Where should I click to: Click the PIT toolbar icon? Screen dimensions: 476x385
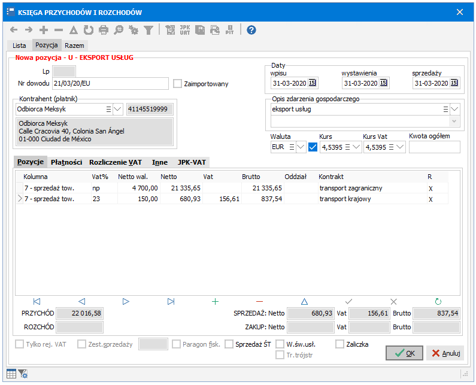[230, 30]
